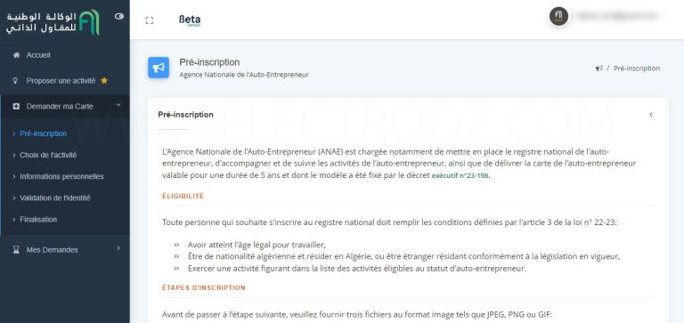
Task: Click the blue megaphone Pré-inscription icon
Action: [159, 68]
